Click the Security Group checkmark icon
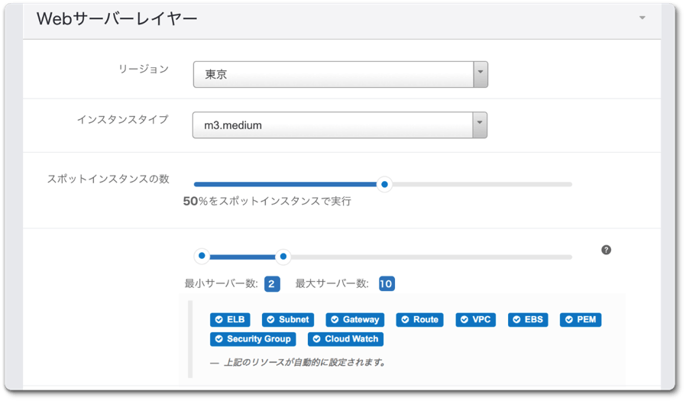This screenshot has height=401, width=686. point(218,339)
